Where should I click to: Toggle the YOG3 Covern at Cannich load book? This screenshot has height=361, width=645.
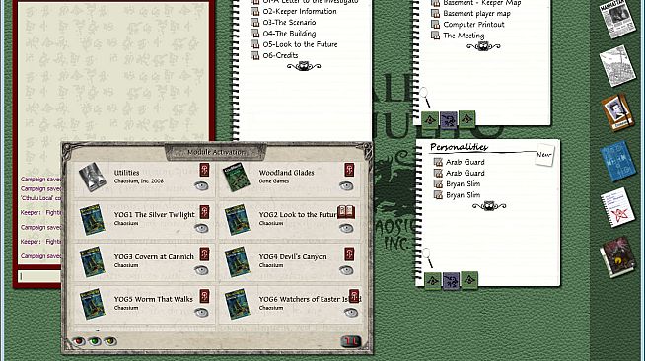(x=204, y=254)
